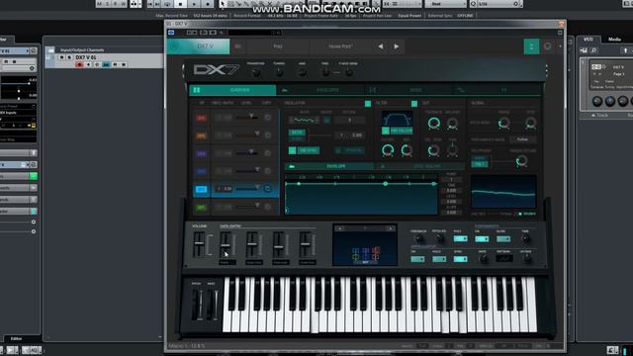Toggle the Arpeggiator Hold switch

click(439, 259)
